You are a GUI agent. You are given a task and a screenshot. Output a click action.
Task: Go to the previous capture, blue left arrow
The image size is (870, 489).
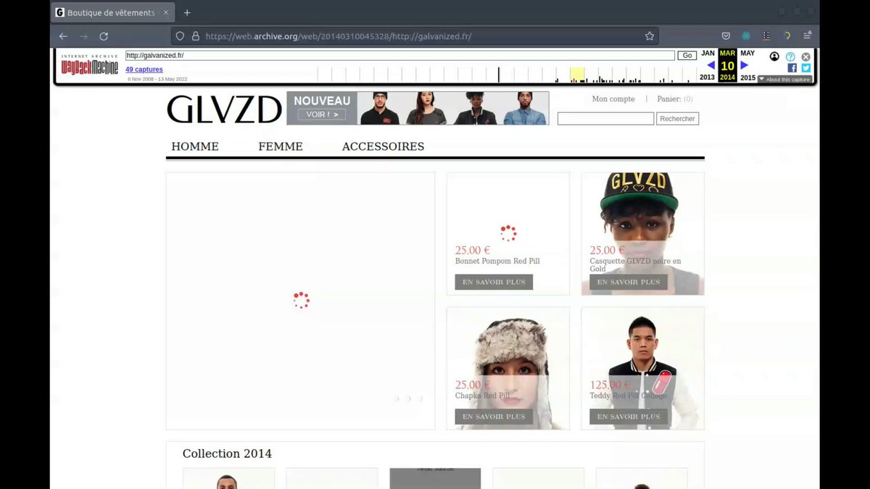point(710,65)
